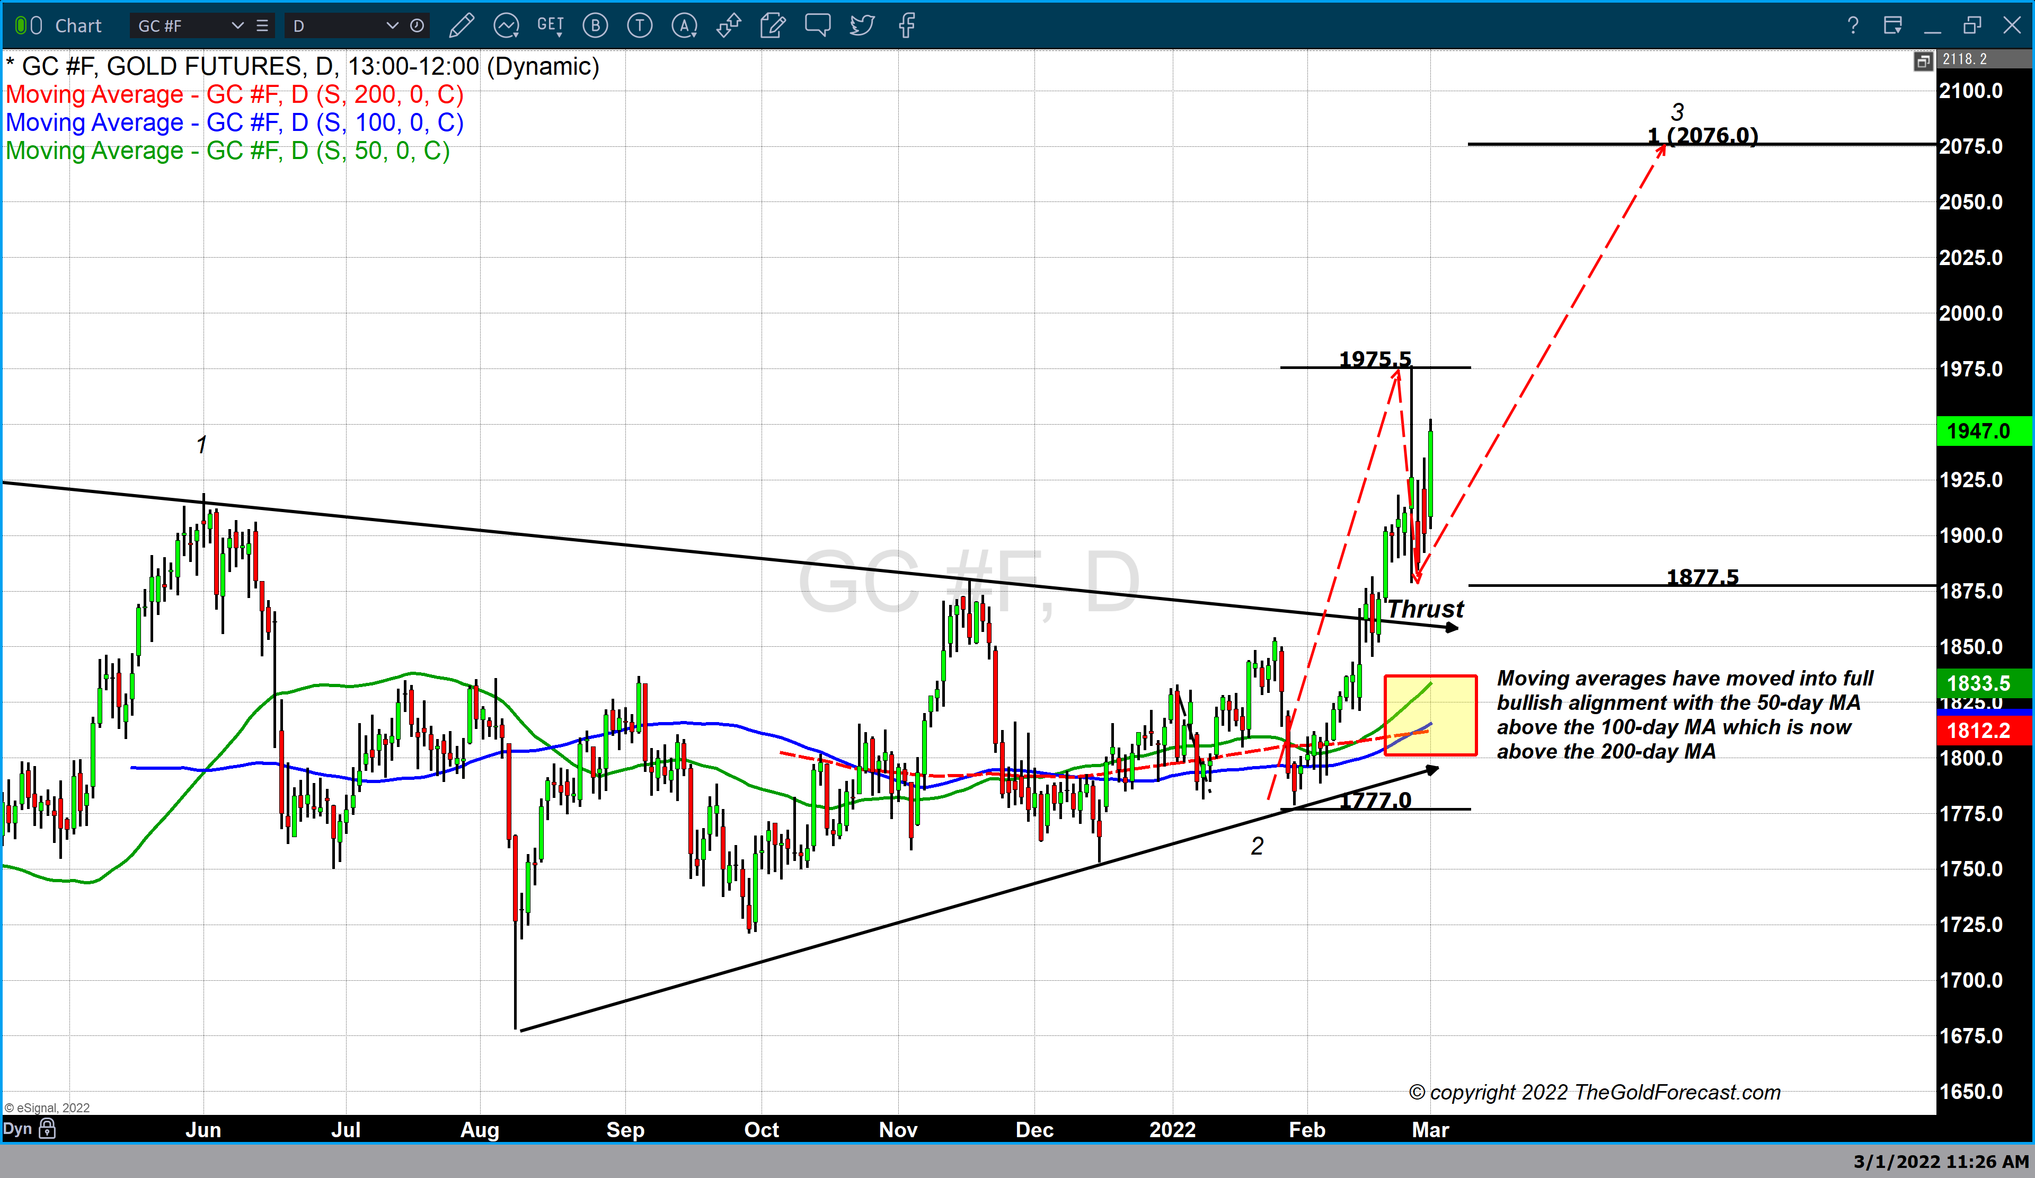Toggle the Dyn lock icon

(x=48, y=1129)
